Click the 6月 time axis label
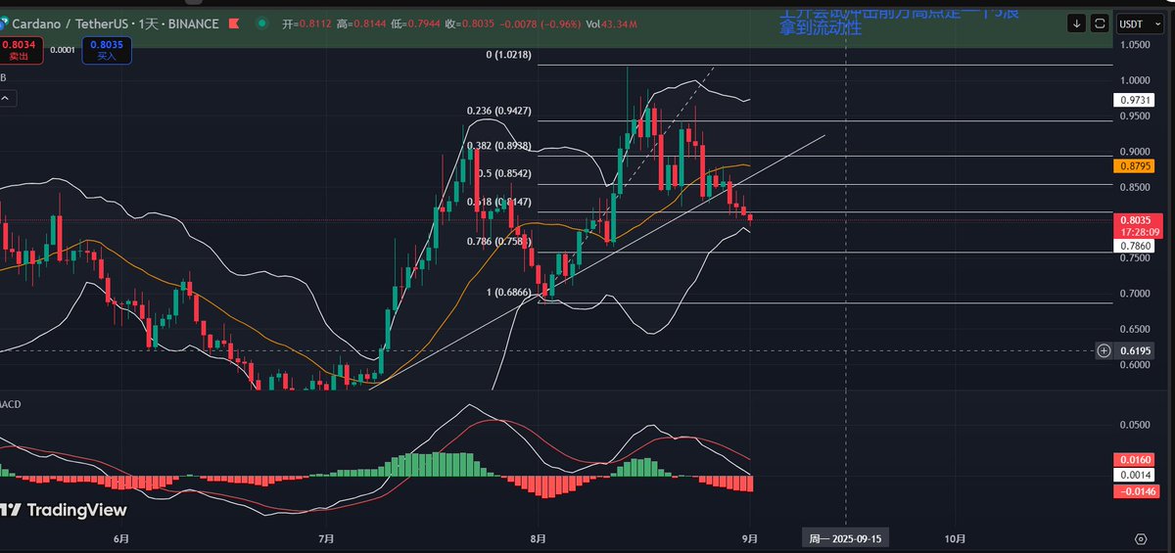The width and height of the screenshot is (1175, 553). pyautogui.click(x=121, y=538)
